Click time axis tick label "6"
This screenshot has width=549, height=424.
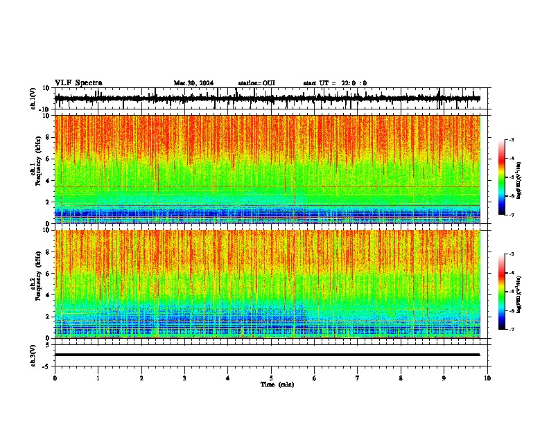(x=315, y=378)
